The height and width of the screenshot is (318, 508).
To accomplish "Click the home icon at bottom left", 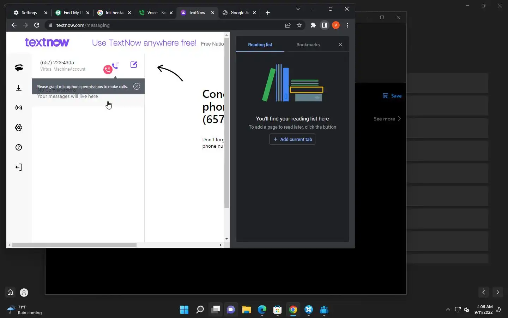I will click(10, 292).
